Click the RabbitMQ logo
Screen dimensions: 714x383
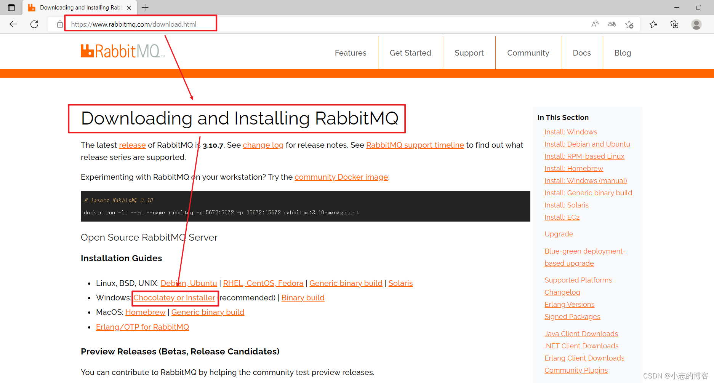[x=122, y=51]
